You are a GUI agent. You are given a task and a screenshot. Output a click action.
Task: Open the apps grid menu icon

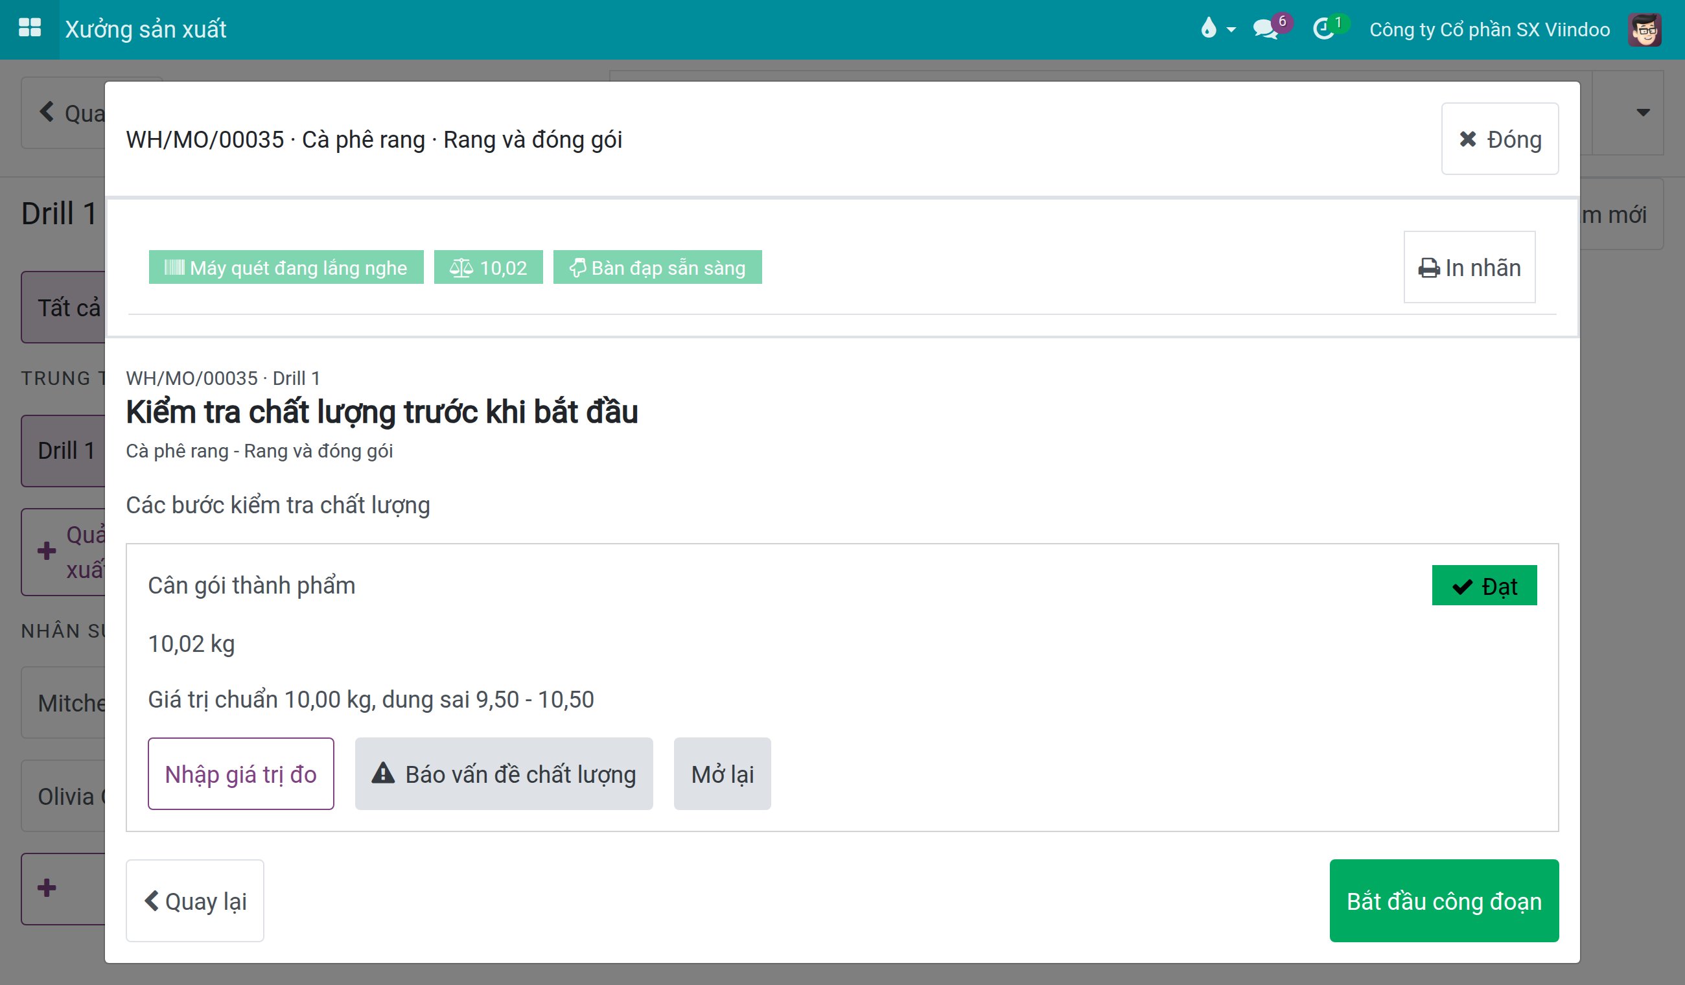[x=29, y=28]
